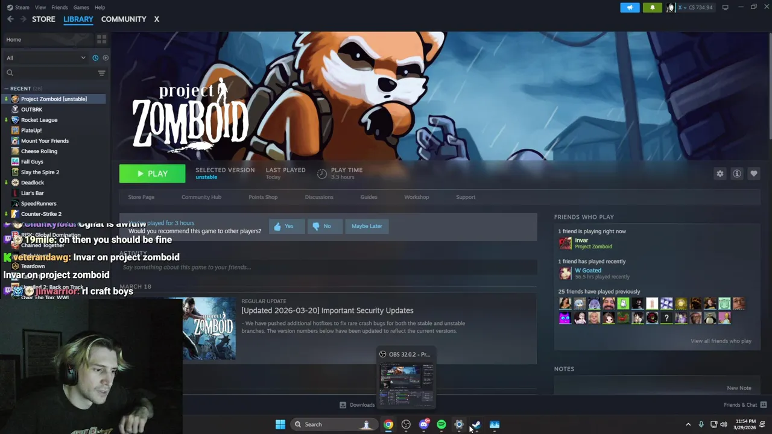This screenshot has height=434, width=772.
Task: Select Slay the Spire 2
Action: click(40, 172)
